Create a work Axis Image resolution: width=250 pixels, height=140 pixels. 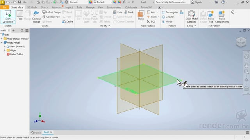pyautogui.click(x=151, y=12)
